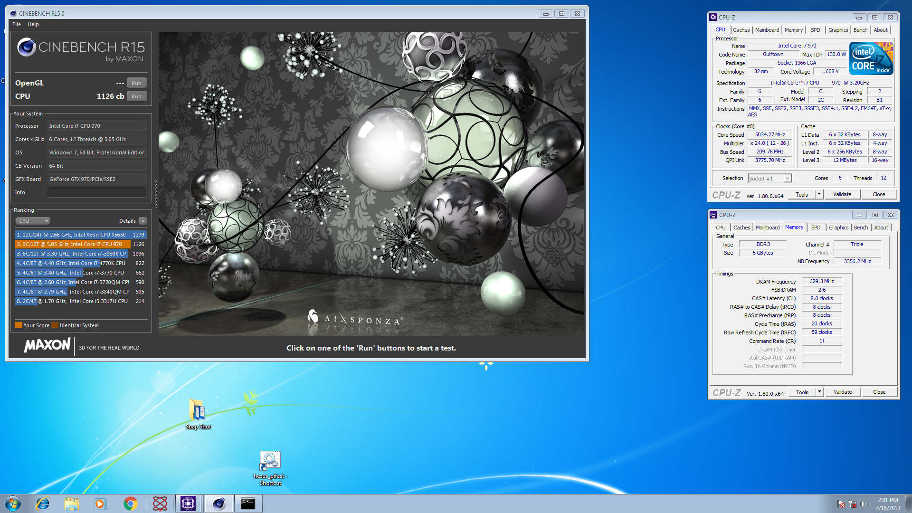Click the orange Your Score swatch

click(x=19, y=325)
